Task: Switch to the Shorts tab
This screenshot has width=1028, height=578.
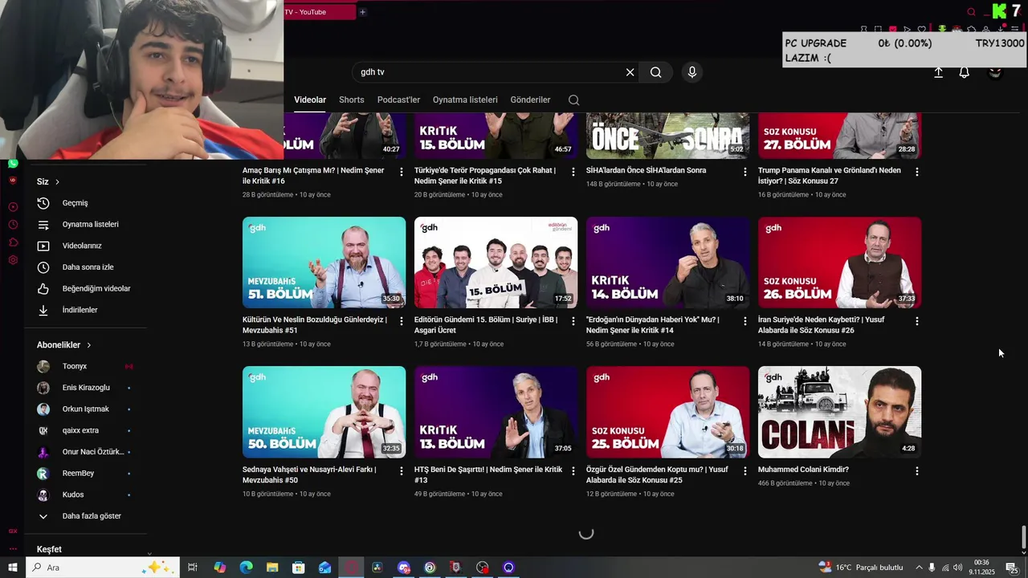Action: pos(352,100)
